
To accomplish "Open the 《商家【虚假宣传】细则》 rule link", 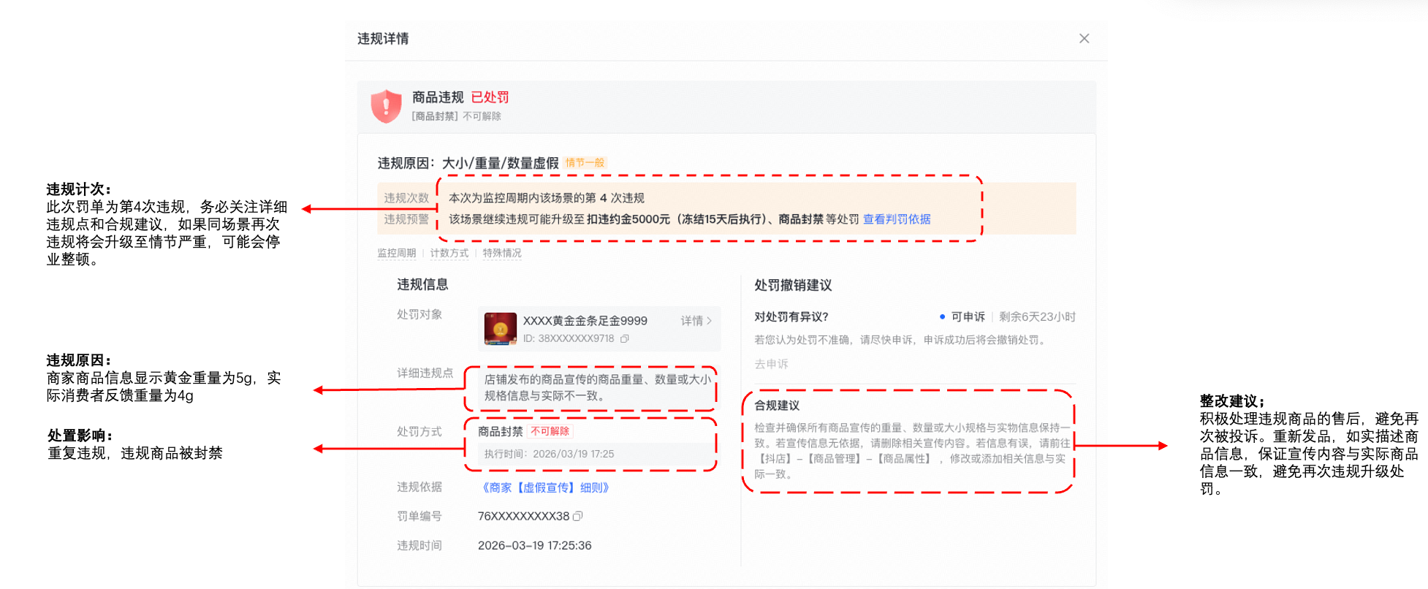I will (x=545, y=487).
